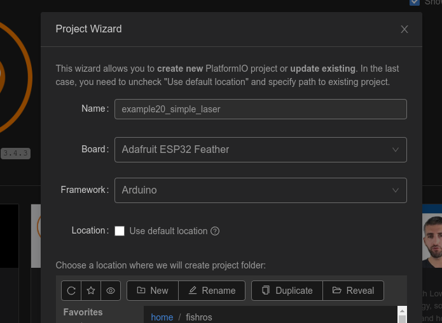The width and height of the screenshot is (442, 323).
Task: Click the refresh icon in file browser toolbar
Action: 71,291
